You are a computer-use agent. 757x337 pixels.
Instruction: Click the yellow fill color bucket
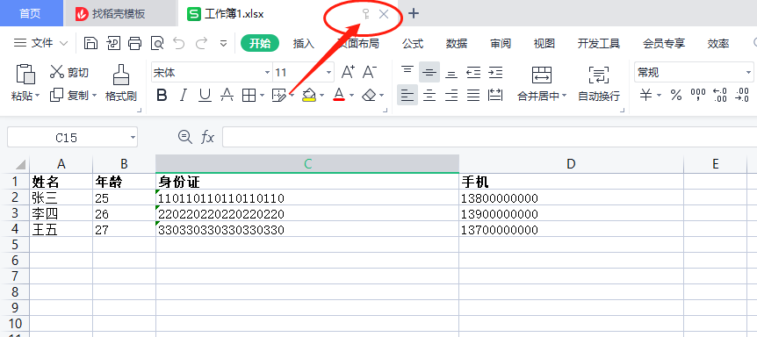(x=309, y=95)
